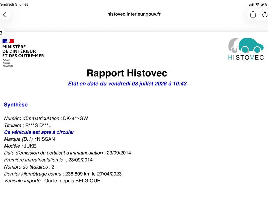Image resolution: width=268 pixels, height=201 pixels.
Task: Tap the cellular signal bars icon
Action: click(x=252, y=5)
